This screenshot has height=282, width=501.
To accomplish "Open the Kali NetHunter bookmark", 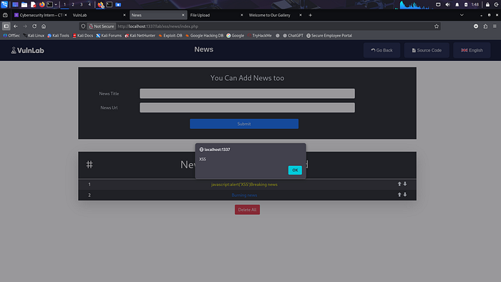I will click(140, 36).
